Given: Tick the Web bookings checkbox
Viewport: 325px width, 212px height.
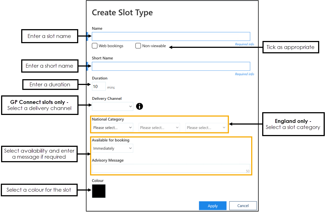Looking at the screenshot, I should click(x=95, y=46).
